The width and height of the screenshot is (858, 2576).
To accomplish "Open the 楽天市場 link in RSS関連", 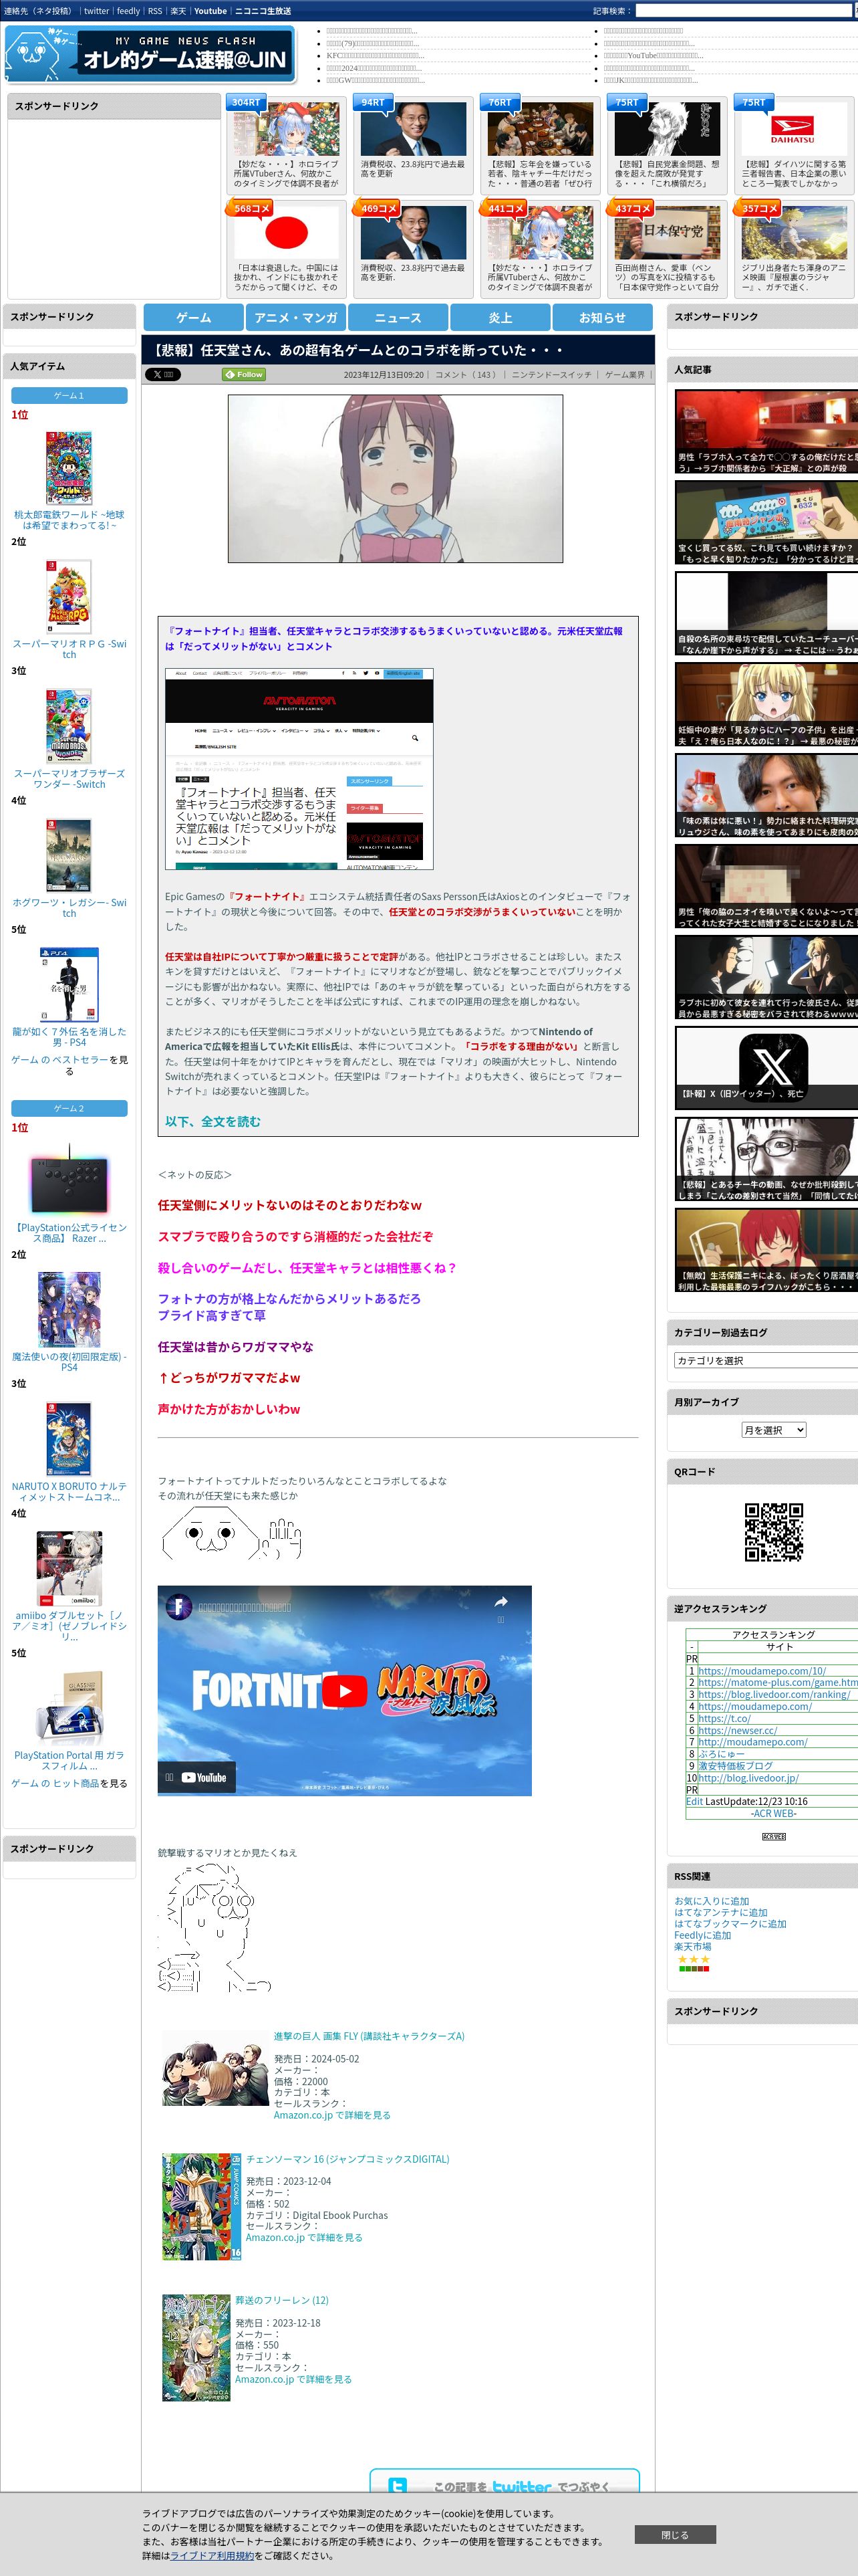I will point(692,1947).
